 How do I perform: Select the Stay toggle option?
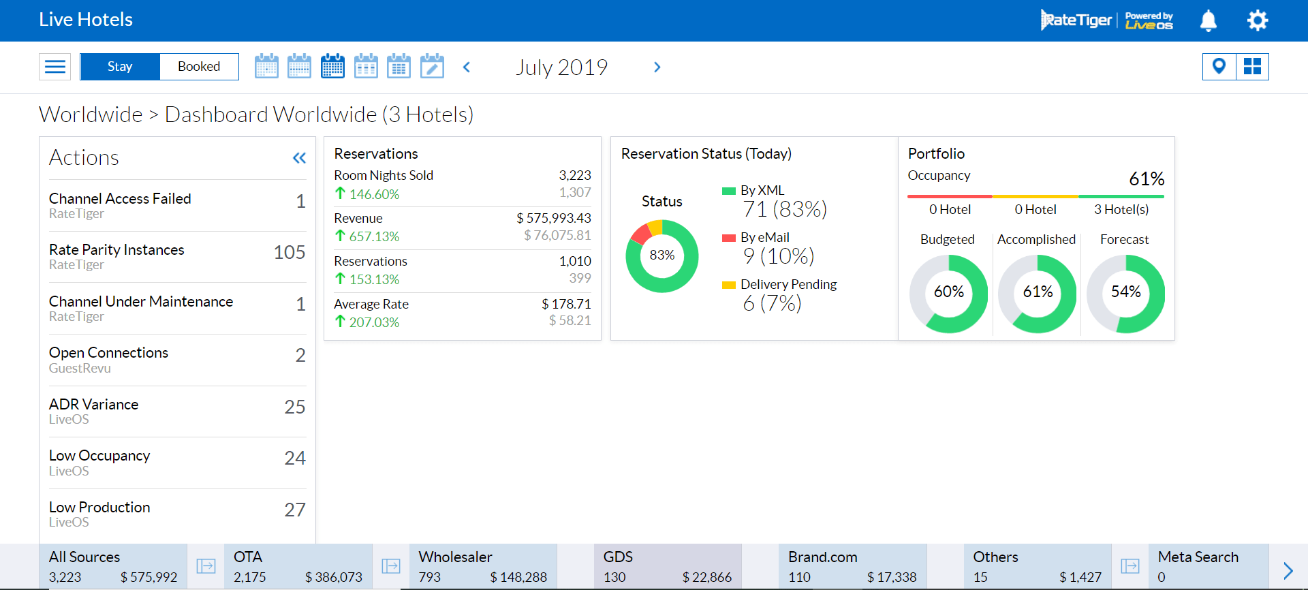(x=120, y=67)
